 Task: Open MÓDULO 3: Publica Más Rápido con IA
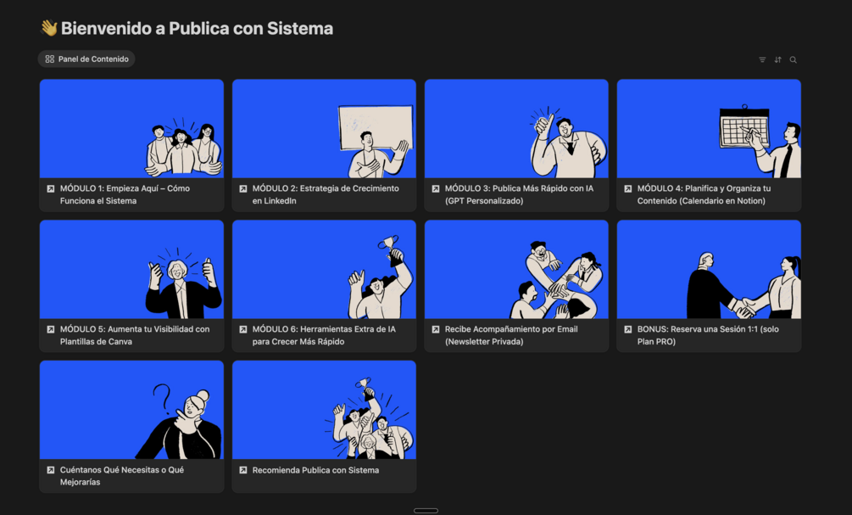519,194
